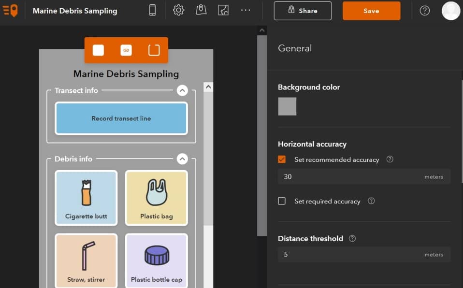Collapse the Transect info group

point(182,90)
